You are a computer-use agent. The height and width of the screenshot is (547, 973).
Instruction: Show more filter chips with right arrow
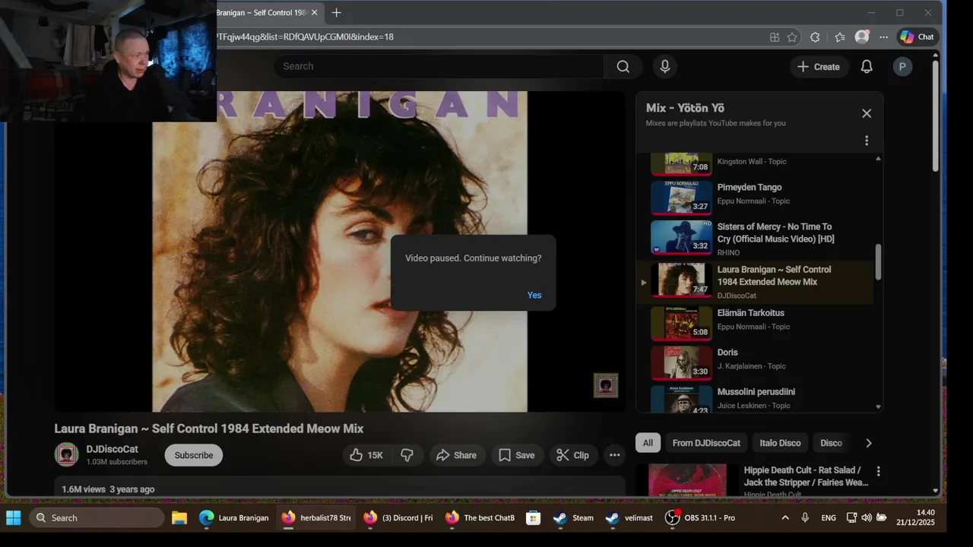coord(869,443)
